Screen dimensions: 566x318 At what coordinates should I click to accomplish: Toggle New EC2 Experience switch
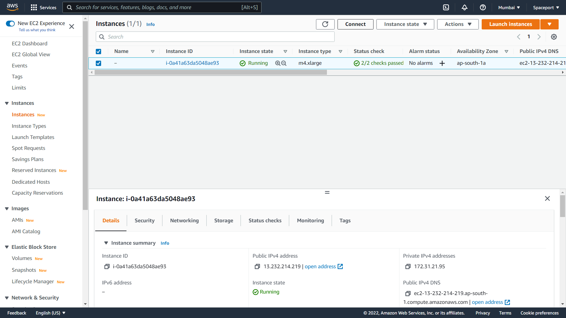(x=10, y=23)
